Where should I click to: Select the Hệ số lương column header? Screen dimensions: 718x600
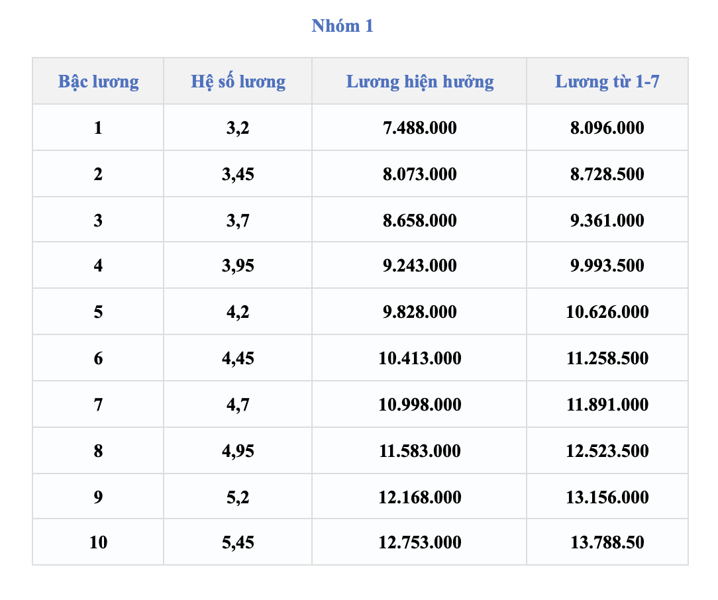(238, 82)
